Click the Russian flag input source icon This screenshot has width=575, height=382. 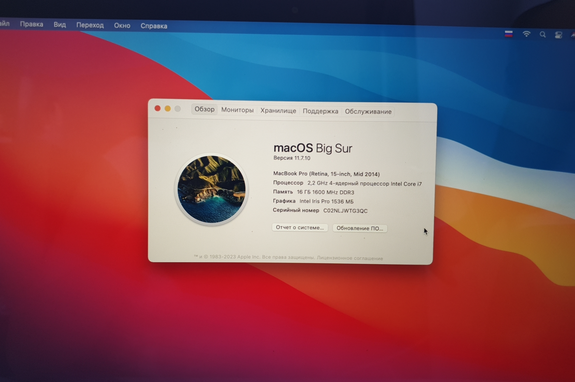pos(508,34)
